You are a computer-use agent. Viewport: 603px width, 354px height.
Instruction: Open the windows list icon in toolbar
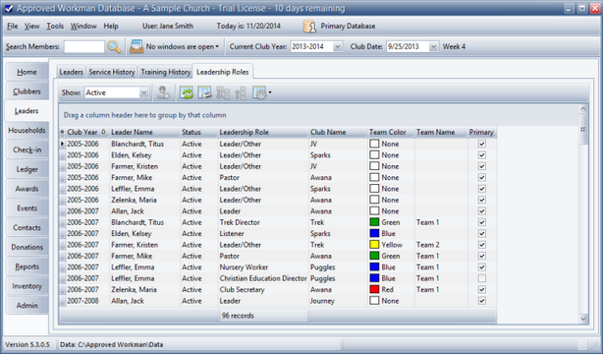[x=137, y=46]
